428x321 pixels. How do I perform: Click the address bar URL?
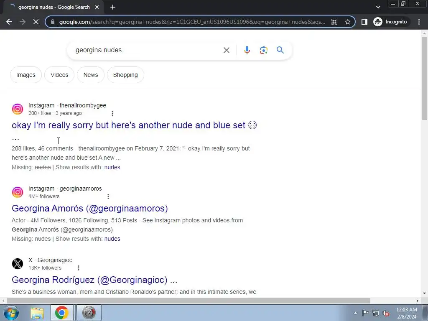(x=192, y=22)
